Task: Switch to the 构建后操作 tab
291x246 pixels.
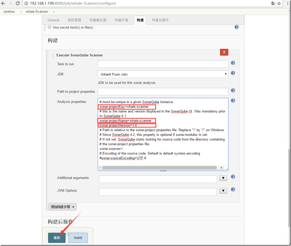Action: click(x=160, y=20)
